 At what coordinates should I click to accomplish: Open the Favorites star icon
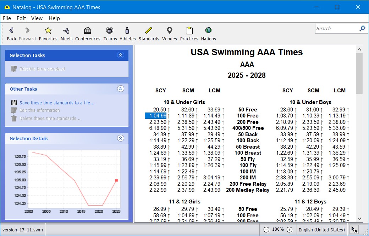(x=48, y=31)
